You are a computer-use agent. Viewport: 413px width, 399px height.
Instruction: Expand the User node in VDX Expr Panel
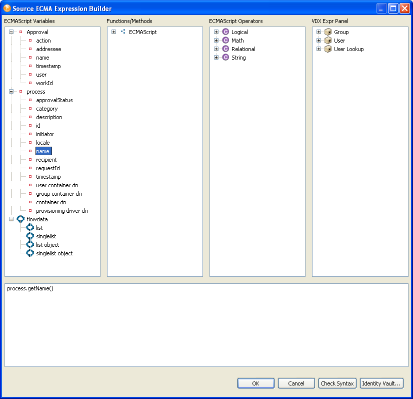(318, 41)
